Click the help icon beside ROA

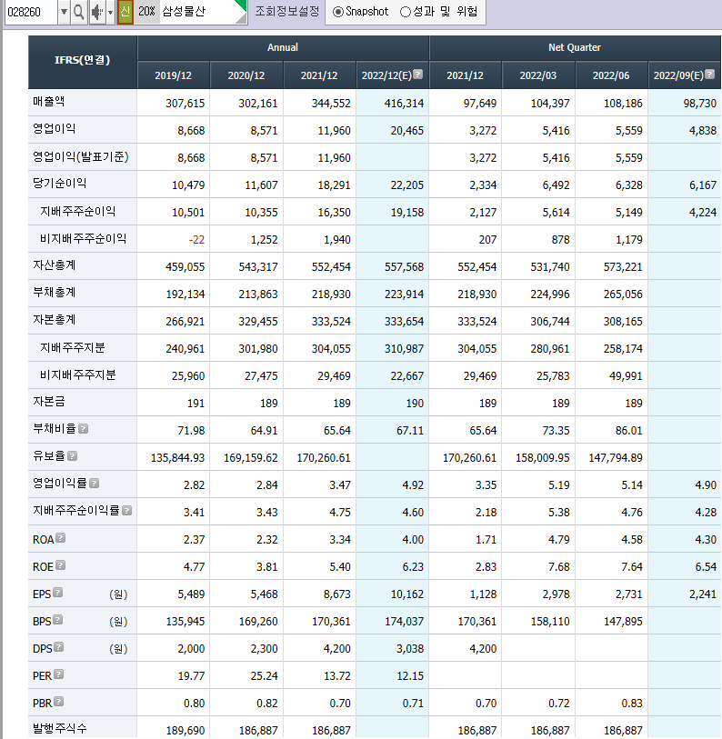click(x=60, y=538)
